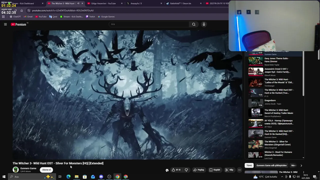Viewport: 320px width, 180px height.
Task: Open Çevir bookmark
Action: coord(53,17)
